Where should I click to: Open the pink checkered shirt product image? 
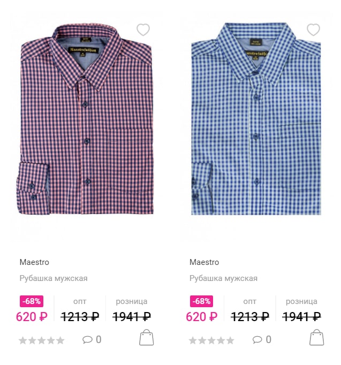click(86, 119)
